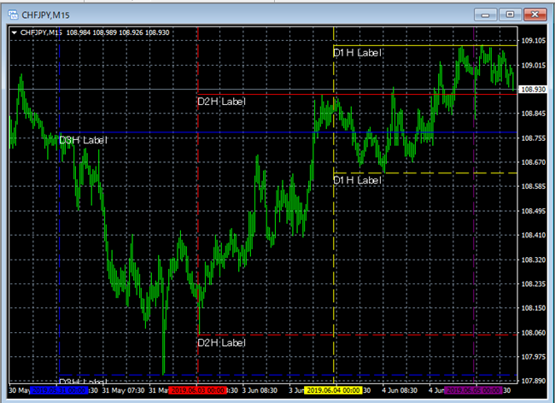The height and width of the screenshot is (403, 555).
Task: Select the D3H Label near the solid blue line
Action: tap(83, 140)
